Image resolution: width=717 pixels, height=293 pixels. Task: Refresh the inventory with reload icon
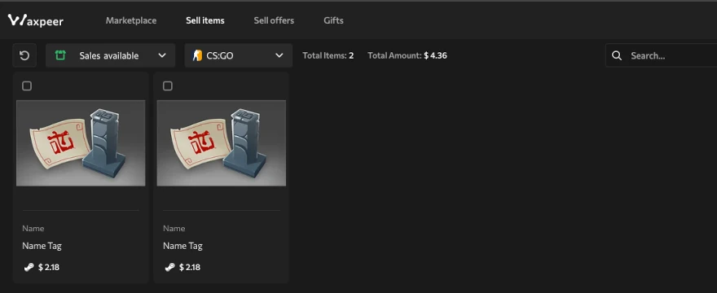pyautogui.click(x=24, y=55)
